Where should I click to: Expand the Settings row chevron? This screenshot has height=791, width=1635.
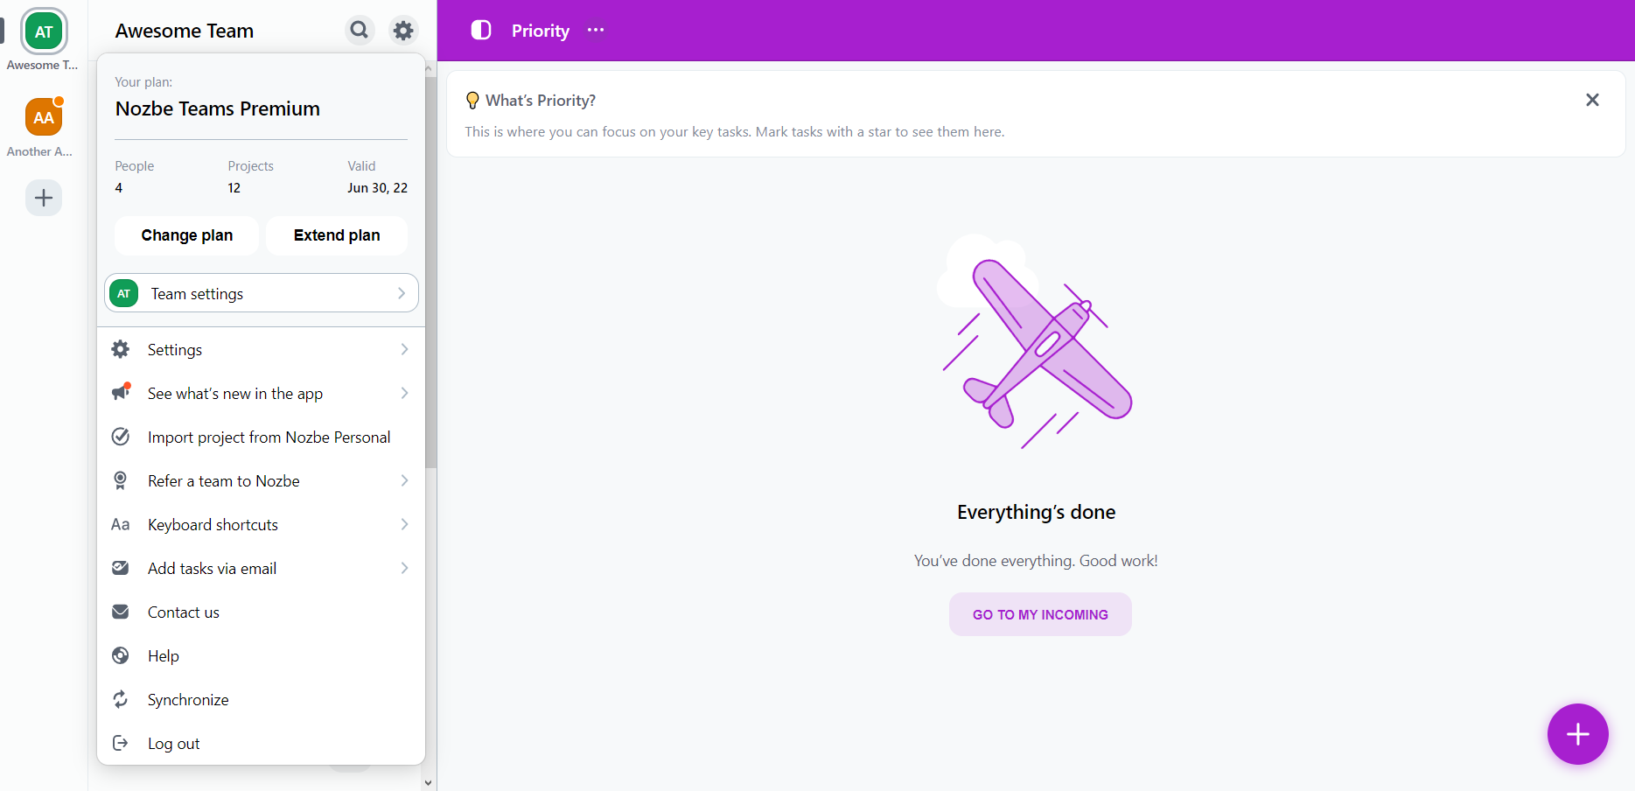[x=404, y=349]
